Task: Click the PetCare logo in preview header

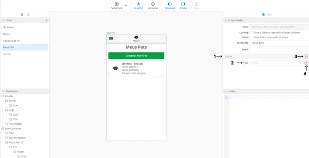Action: pyautogui.click(x=136, y=39)
